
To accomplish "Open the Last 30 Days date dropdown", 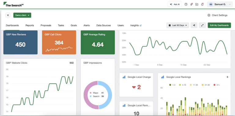I will coord(178,25).
